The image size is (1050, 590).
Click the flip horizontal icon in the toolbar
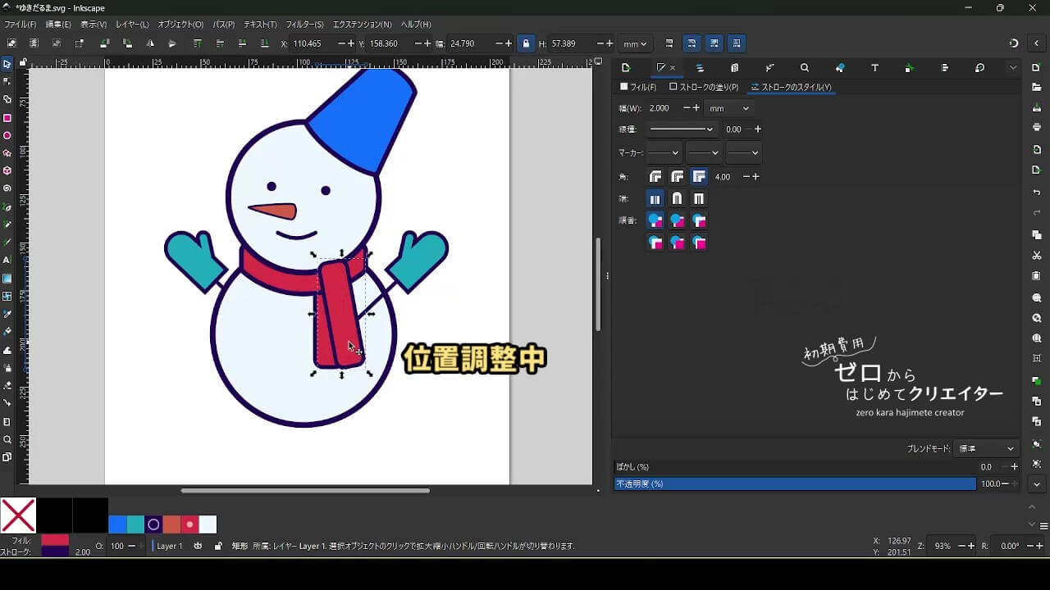[149, 43]
